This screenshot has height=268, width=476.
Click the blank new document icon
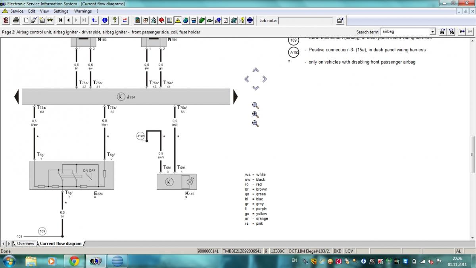pyautogui.click(x=26, y=20)
